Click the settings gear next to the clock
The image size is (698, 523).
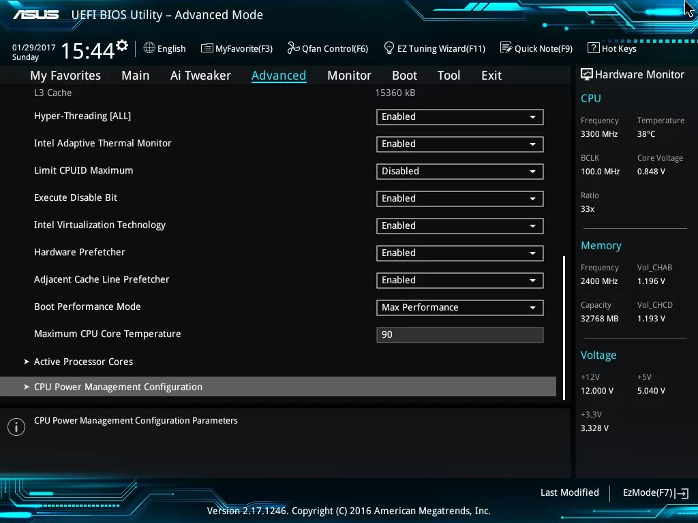tap(122, 46)
